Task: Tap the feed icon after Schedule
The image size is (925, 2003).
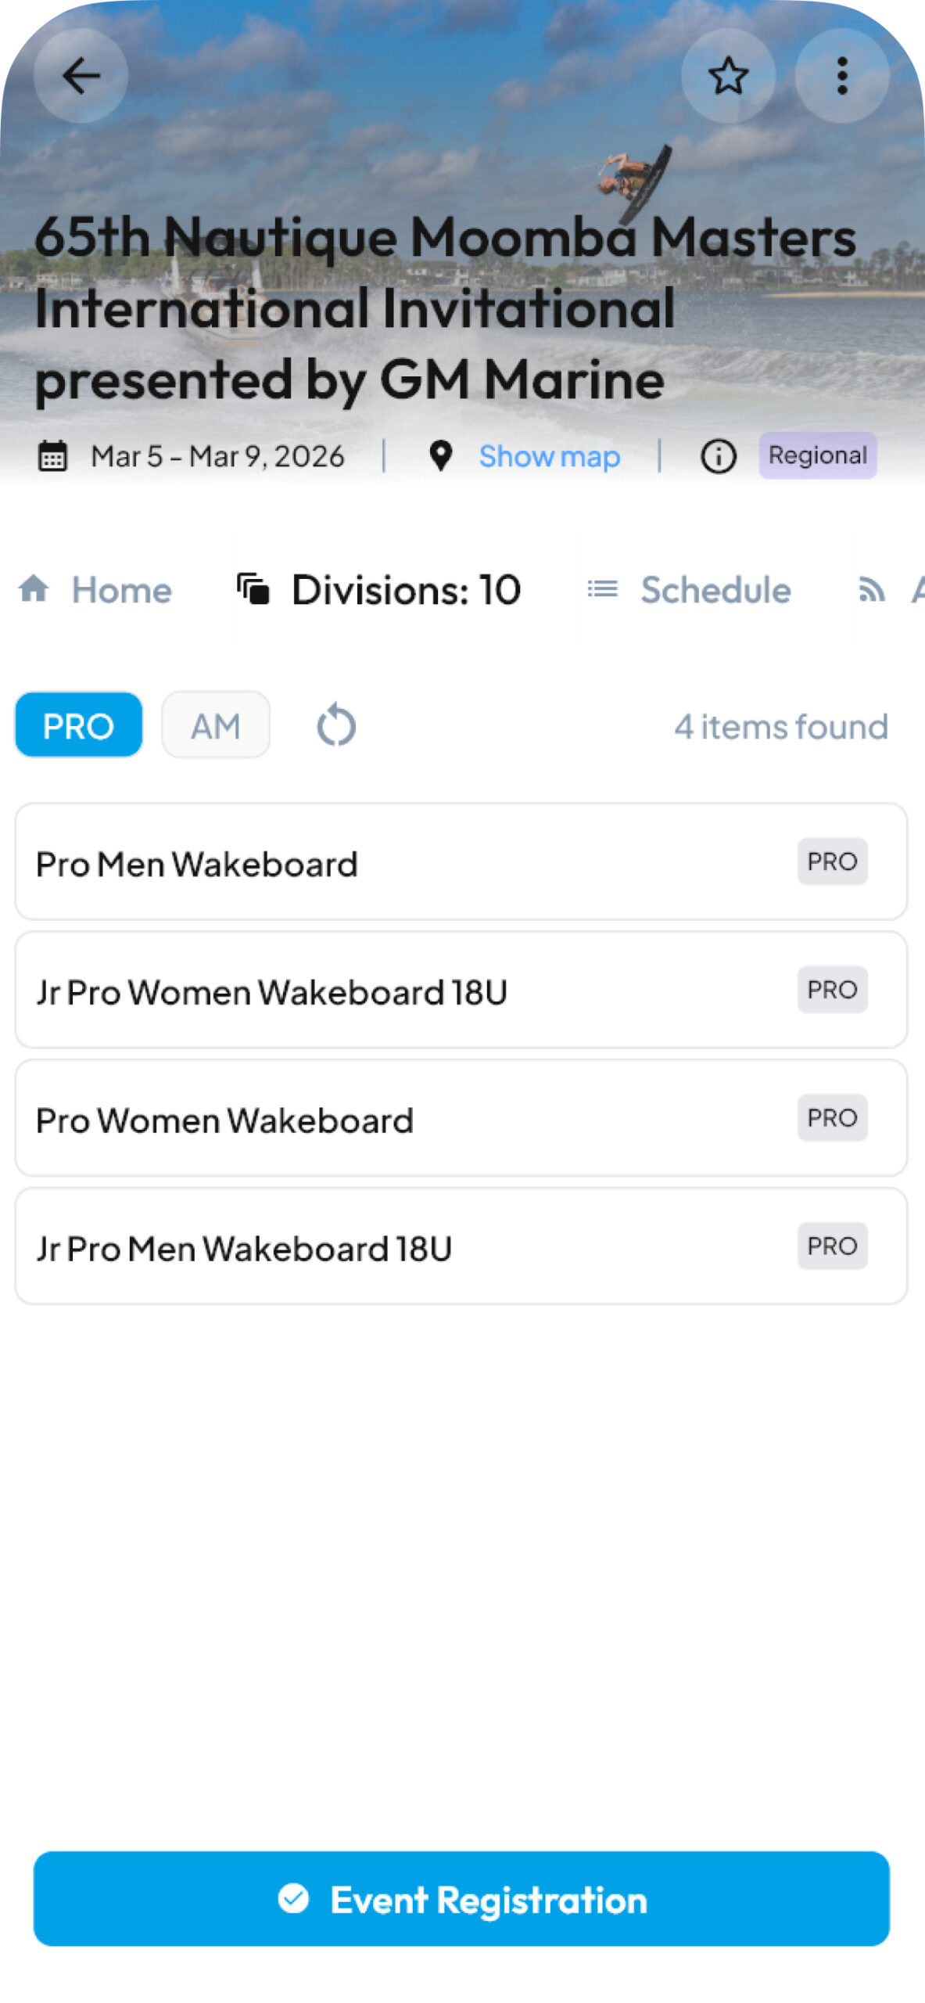Action: point(871,589)
